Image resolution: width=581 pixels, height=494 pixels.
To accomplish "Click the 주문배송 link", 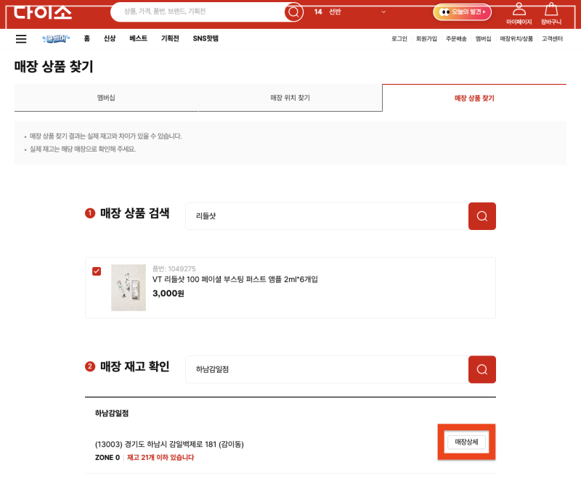I will 456,39.
